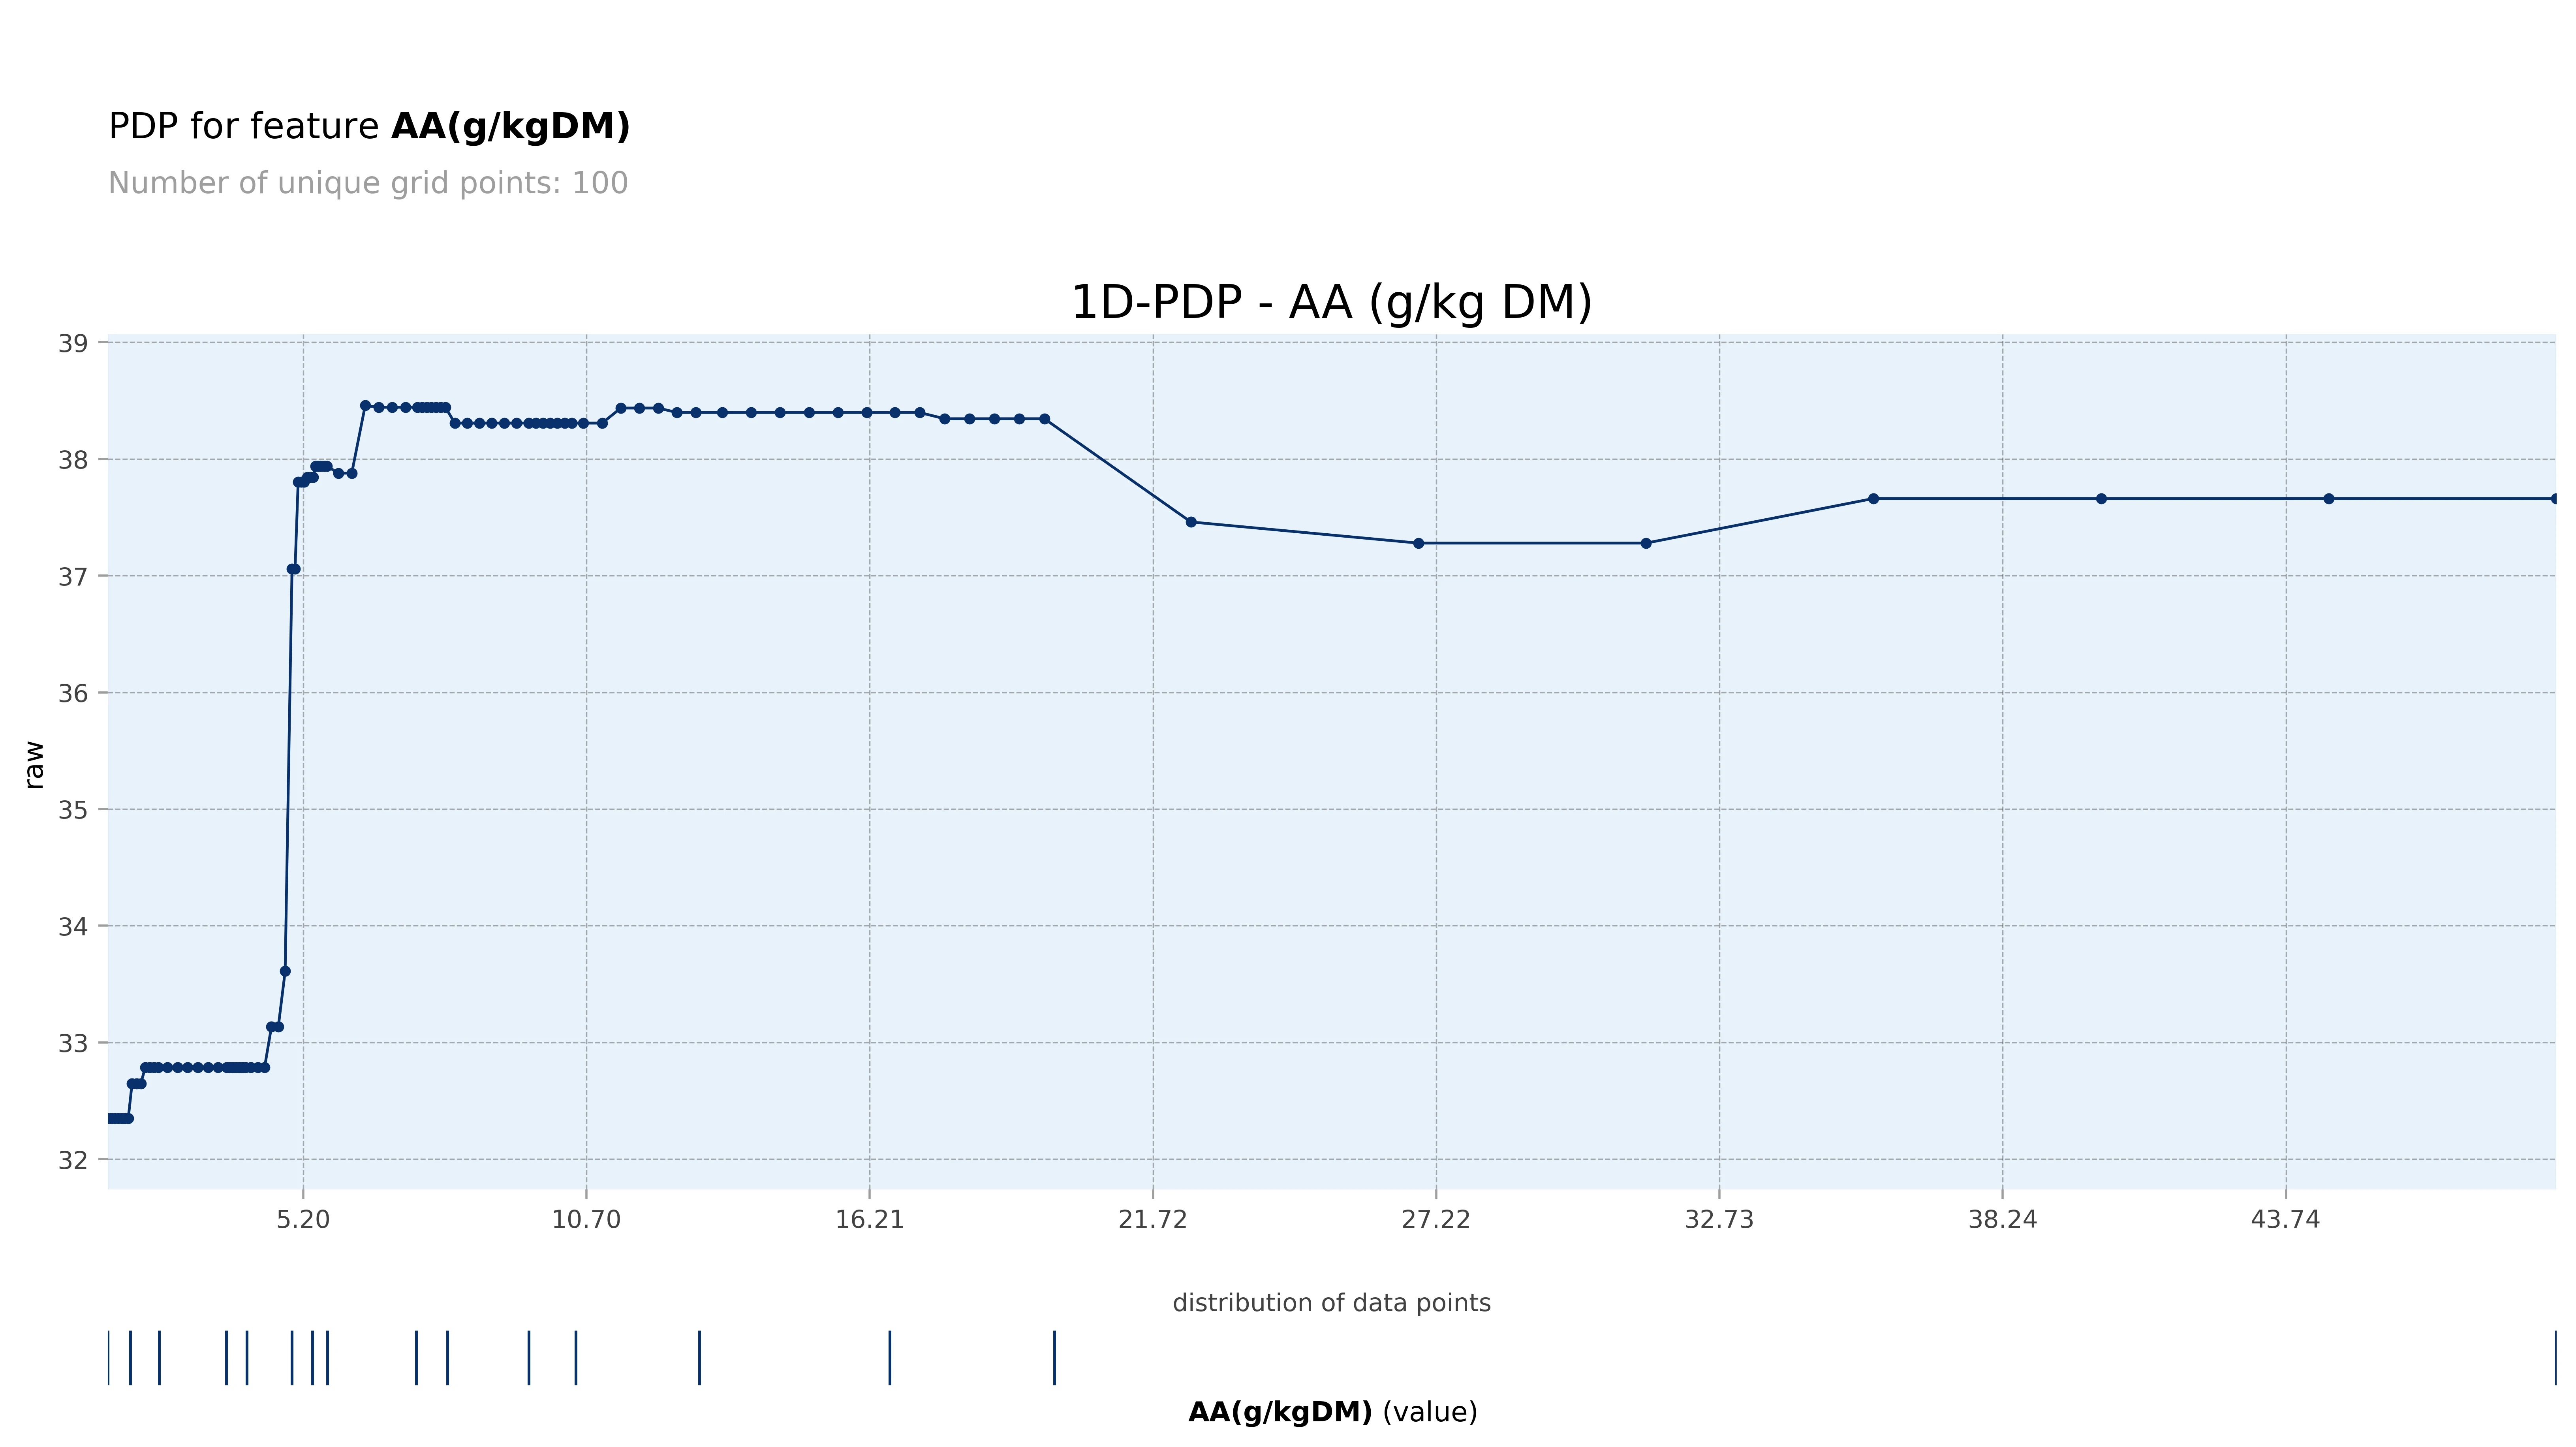Click the 'distribution of data points' label

pyautogui.click(x=1331, y=1303)
